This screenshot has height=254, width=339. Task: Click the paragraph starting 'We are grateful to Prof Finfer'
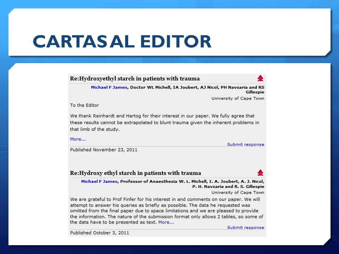[166, 211]
